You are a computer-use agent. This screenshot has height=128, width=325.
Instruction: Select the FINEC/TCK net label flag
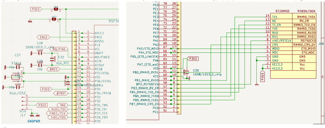[x=57, y=113]
